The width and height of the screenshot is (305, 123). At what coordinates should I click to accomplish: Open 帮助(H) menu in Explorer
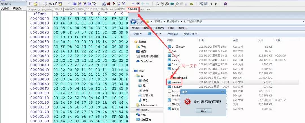pos(183,28)
